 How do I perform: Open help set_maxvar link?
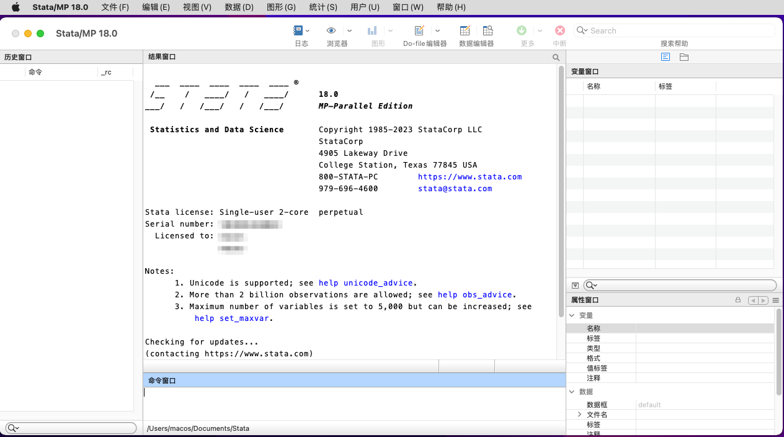click(x=232, y=318)
